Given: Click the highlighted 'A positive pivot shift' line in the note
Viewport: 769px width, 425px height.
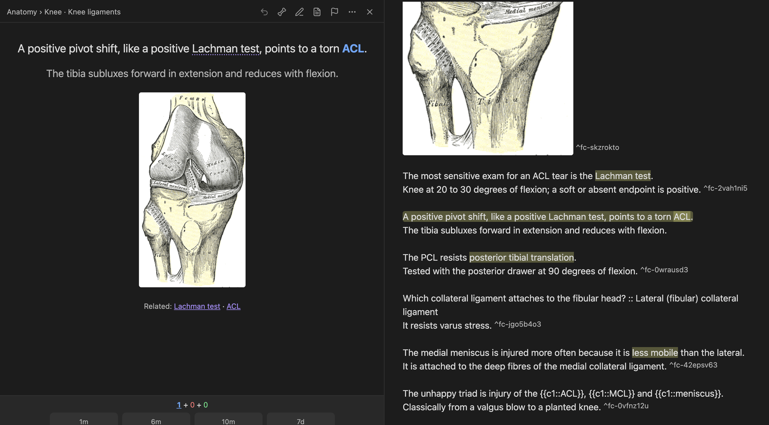Looking at the screenshot, I should pyautogui.click(x=548, y=217).
